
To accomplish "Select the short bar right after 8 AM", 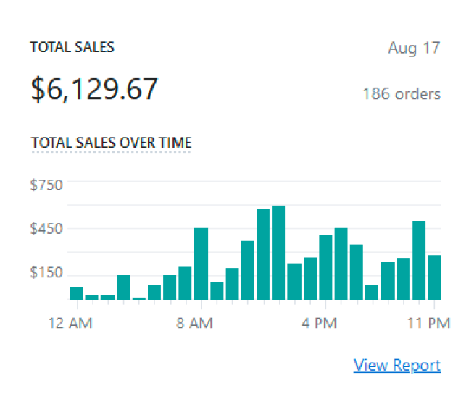I will pyautogui.click(x=217, y=290).
